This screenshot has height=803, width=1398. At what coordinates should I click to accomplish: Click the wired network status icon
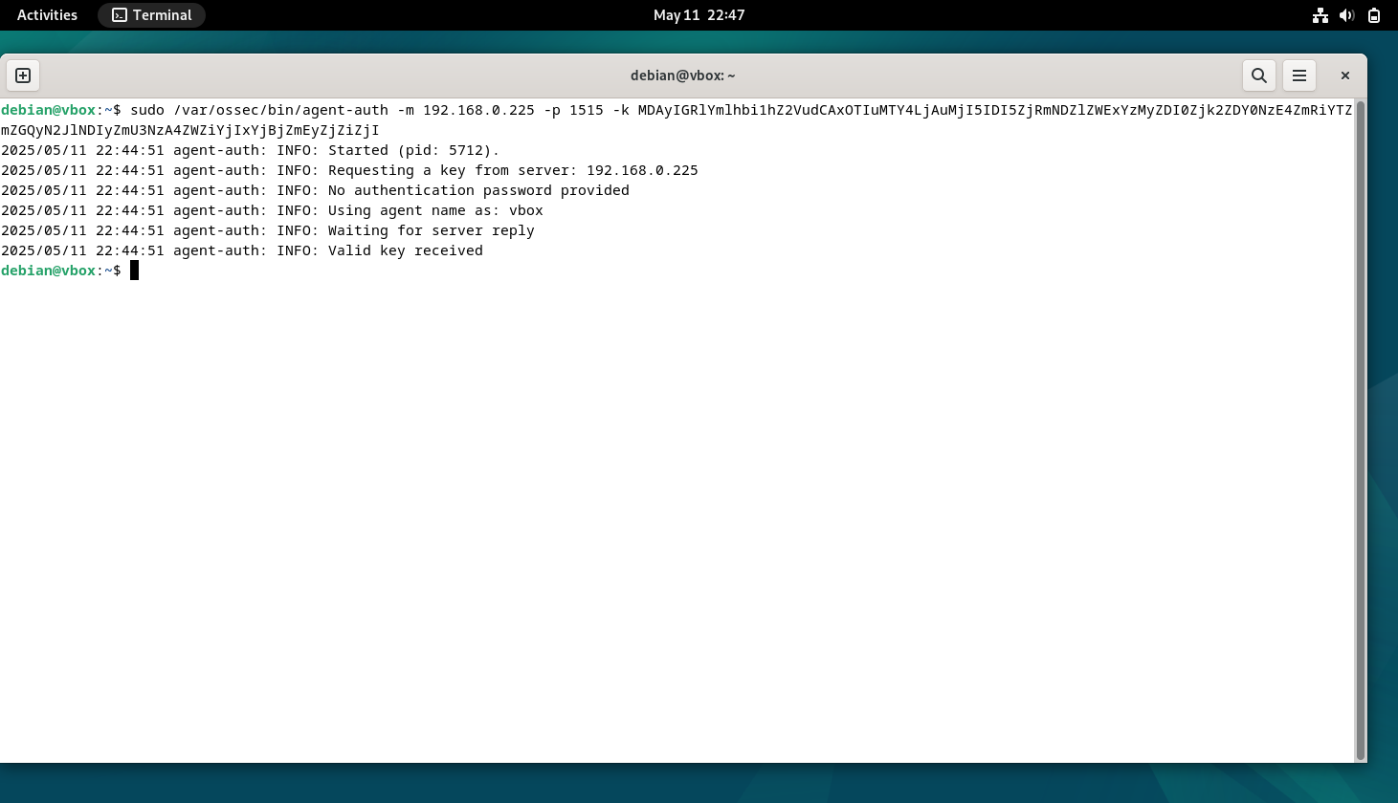[x=1320, y=15]
